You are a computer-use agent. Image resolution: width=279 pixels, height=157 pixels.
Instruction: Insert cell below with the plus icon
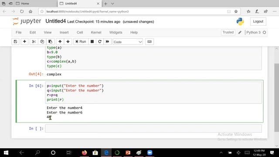(x=24, y=42)
